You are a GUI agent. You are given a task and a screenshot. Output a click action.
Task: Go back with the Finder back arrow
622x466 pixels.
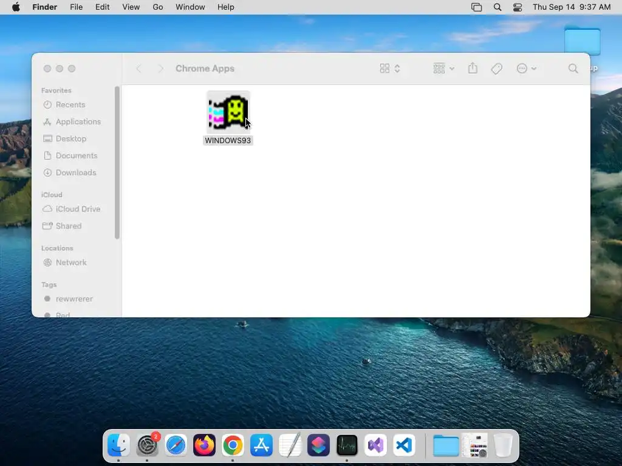click(138, 69)
